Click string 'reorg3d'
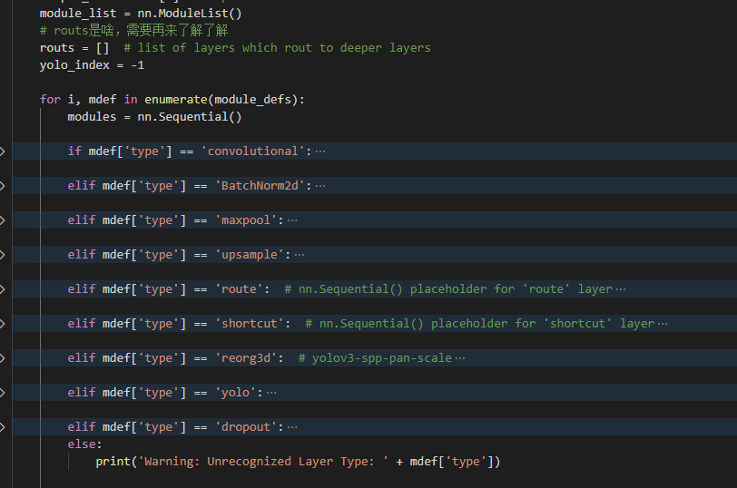The height and width of the screenshot is (488, 737). pos(246,358)
